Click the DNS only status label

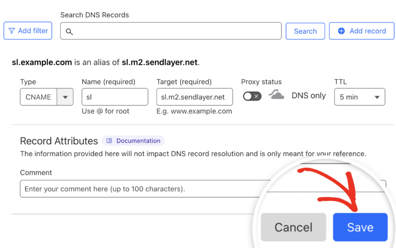309,96
